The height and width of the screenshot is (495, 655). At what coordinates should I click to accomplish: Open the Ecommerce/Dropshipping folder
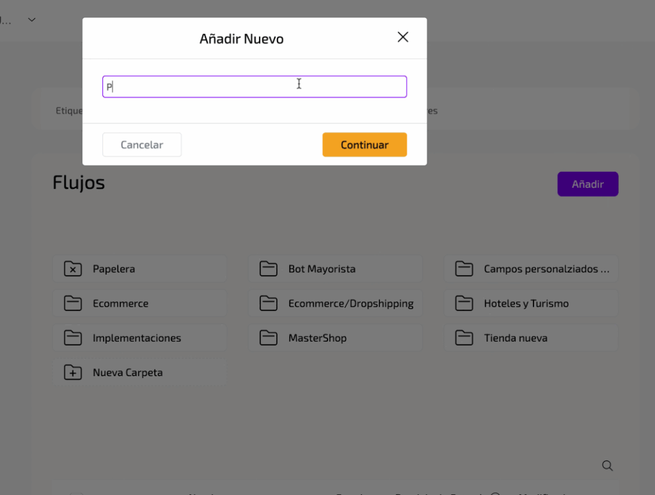click(351, 303)
